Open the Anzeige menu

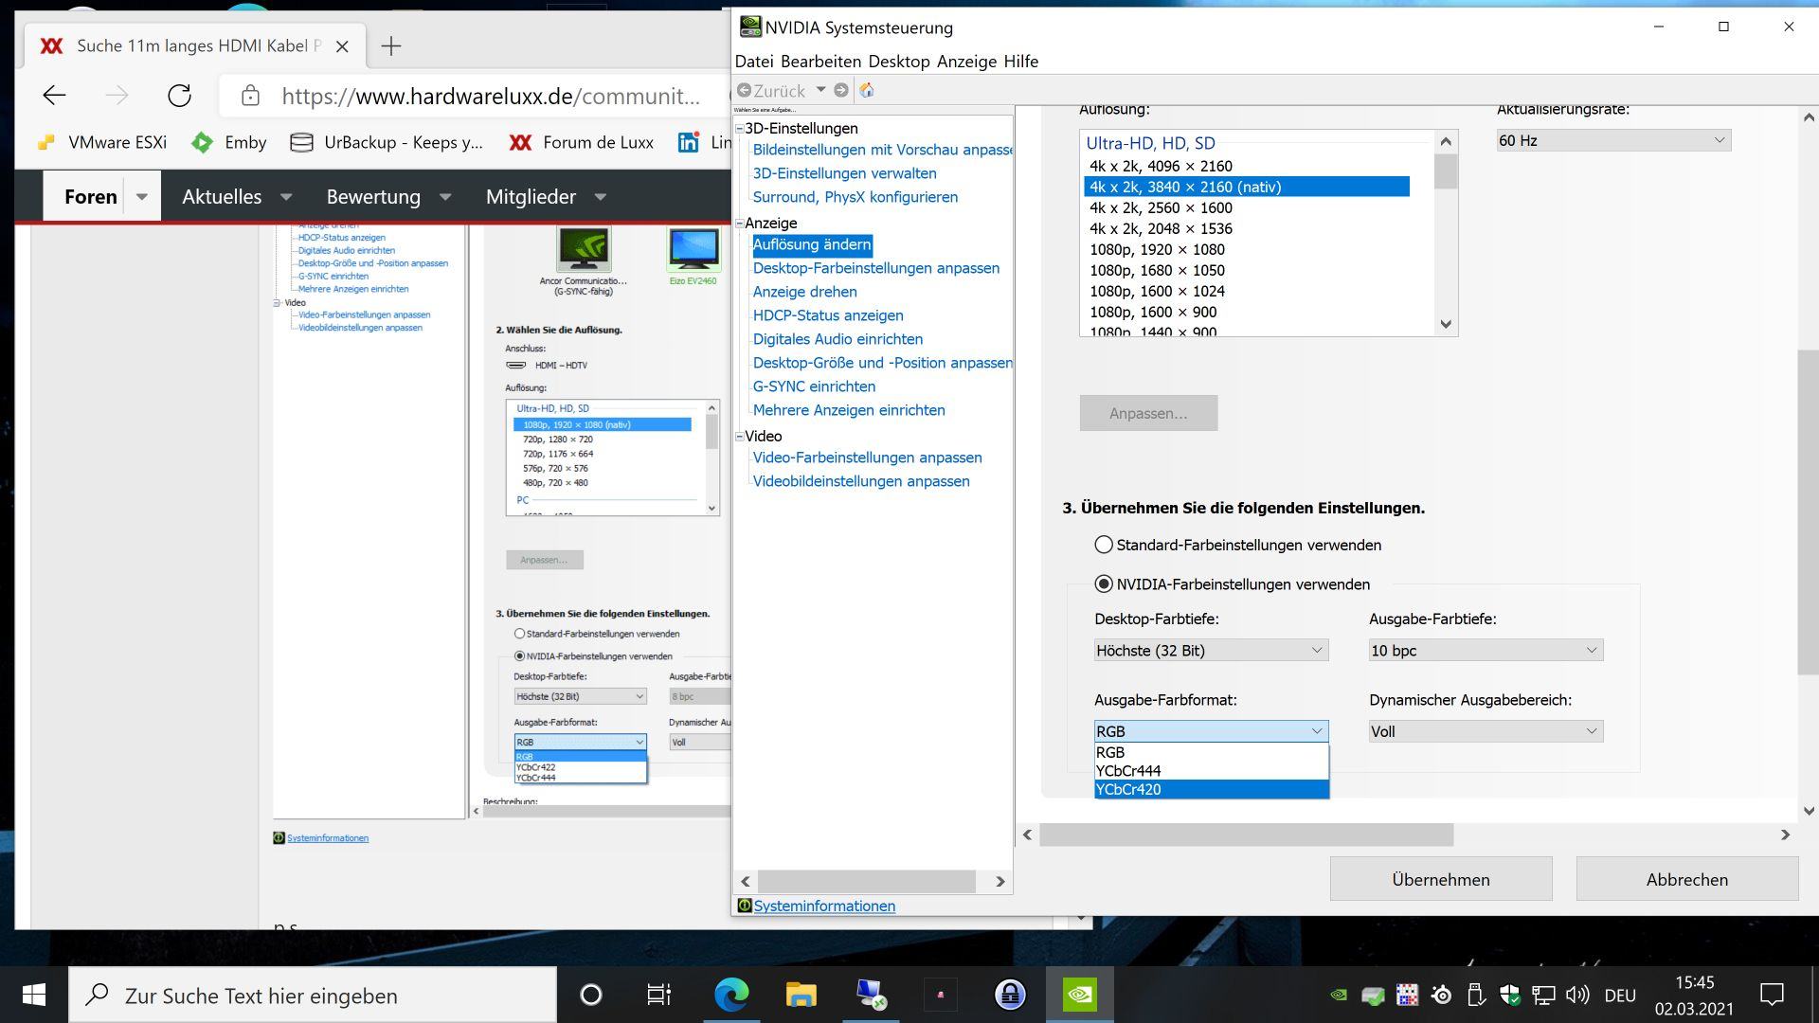coord(966,62)
